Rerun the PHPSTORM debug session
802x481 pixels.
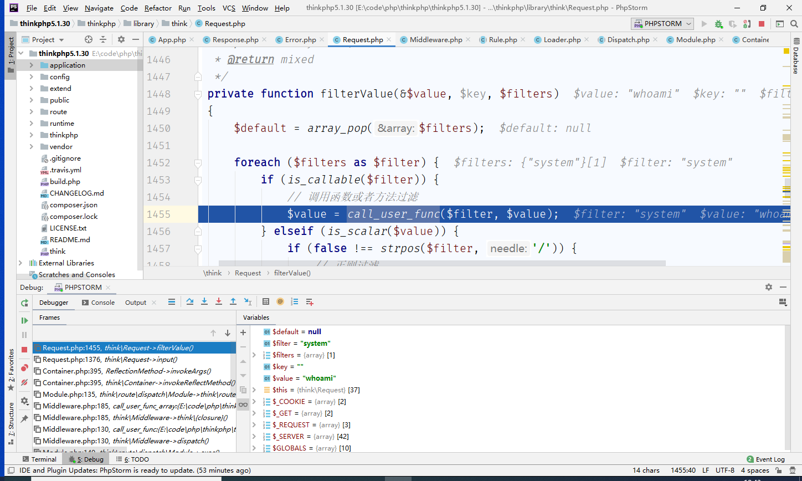[24, 303]
